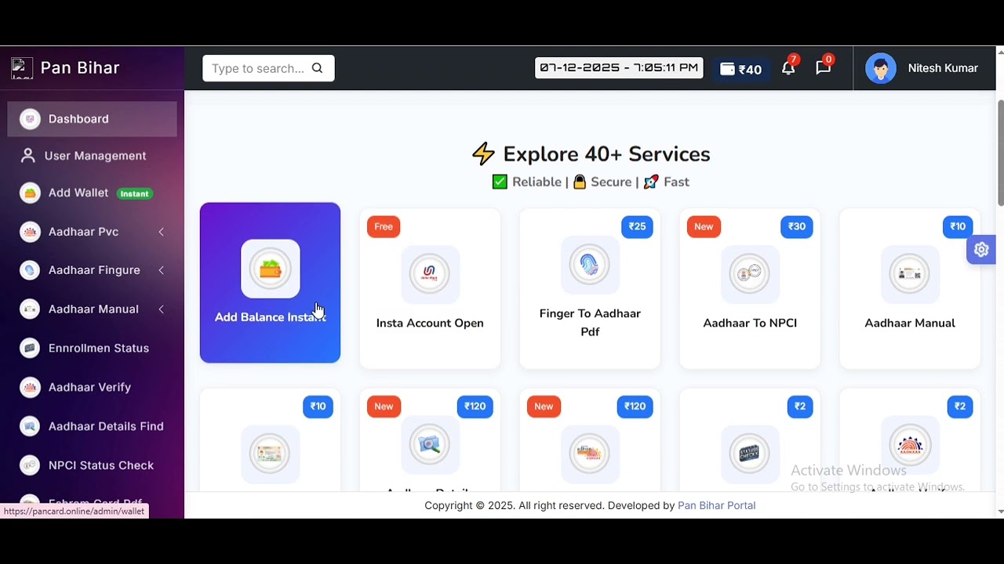The height and width of the screenshot is (564, 1004).
Task: Click the status check icon on the ₹2 card
Action: click(750, 454)
